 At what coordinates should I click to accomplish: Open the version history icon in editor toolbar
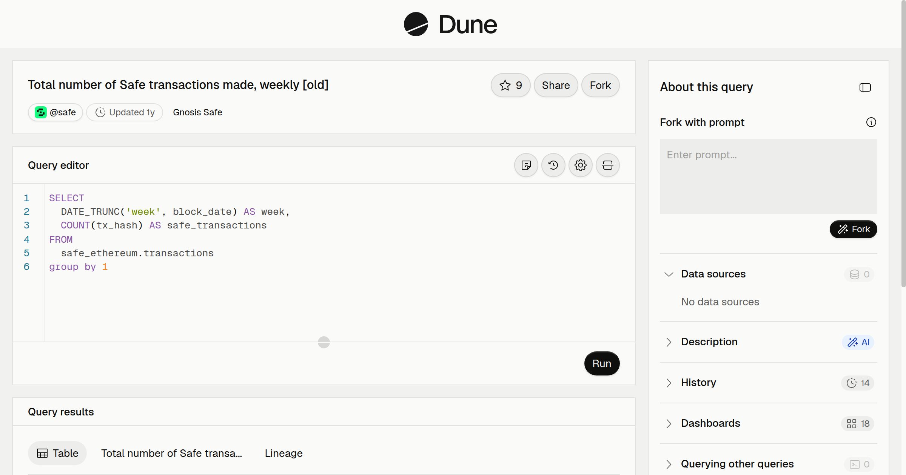pos(553,165)
